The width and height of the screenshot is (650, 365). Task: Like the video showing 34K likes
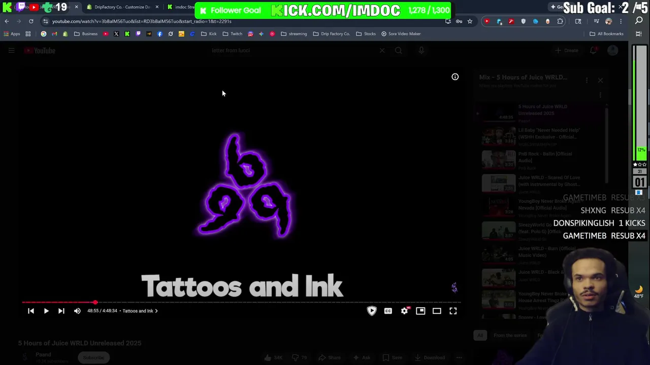click(273, 357)
